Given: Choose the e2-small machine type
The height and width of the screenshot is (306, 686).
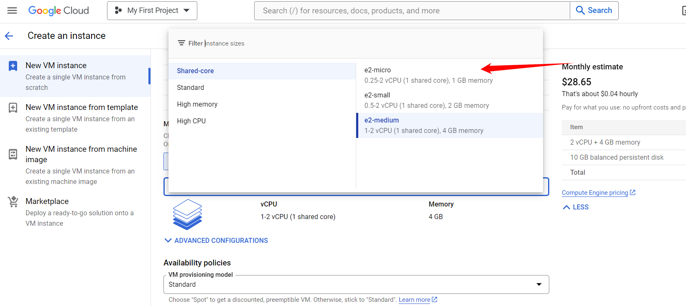Looking at the screenshot, I should coord(449,100).
